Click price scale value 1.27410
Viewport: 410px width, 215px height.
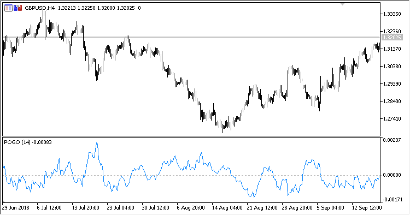coord(392,119)
